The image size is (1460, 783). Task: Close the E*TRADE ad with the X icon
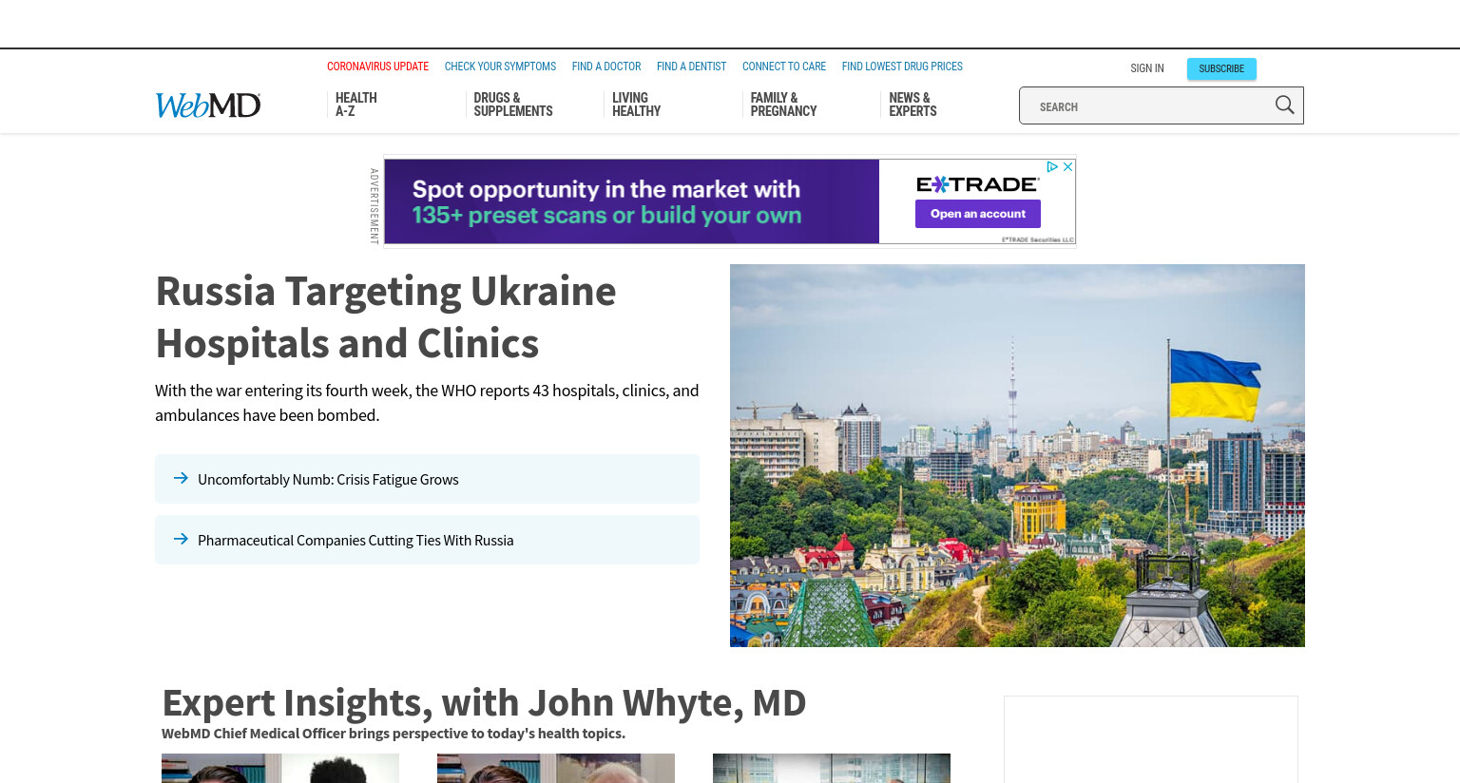pyautogui.click(x=1067, y=166)
